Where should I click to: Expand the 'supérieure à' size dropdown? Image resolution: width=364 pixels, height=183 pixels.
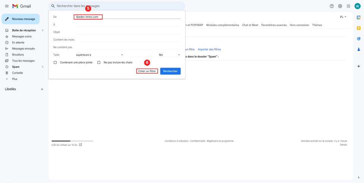pos(99,55)
